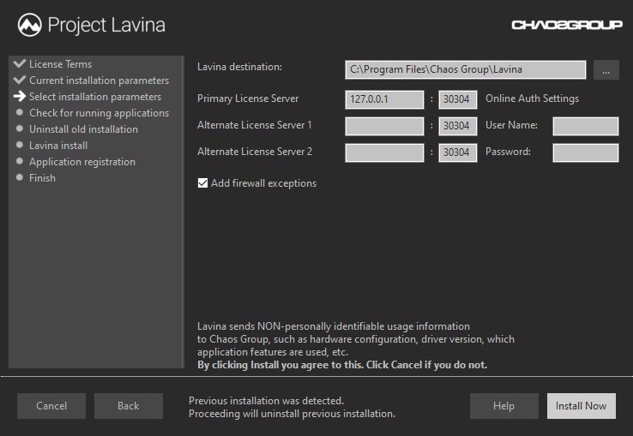Image resolution: width=633 pixels, height=436 pixels.
Task: Go Back to the previous step
Action: (x=129, y=406)
